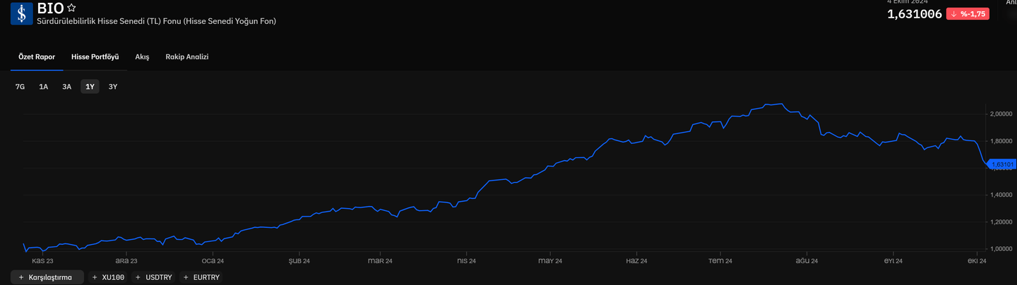Click the plus icon beside XU100
The width and height of the screenshot is (1017, 285).
[95, 277]
